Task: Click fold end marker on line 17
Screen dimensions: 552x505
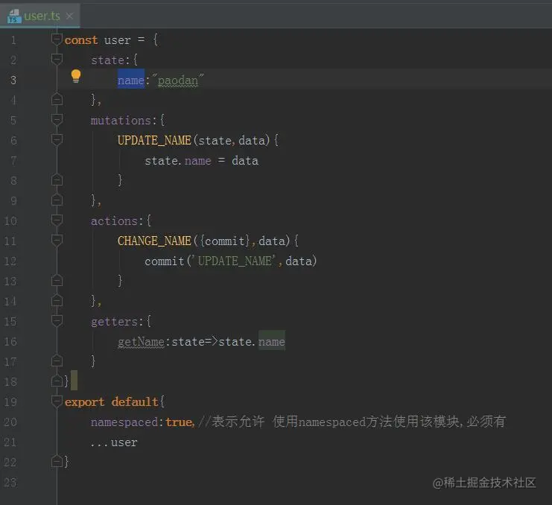Action: pyautogui.click(x=57, y=361)
